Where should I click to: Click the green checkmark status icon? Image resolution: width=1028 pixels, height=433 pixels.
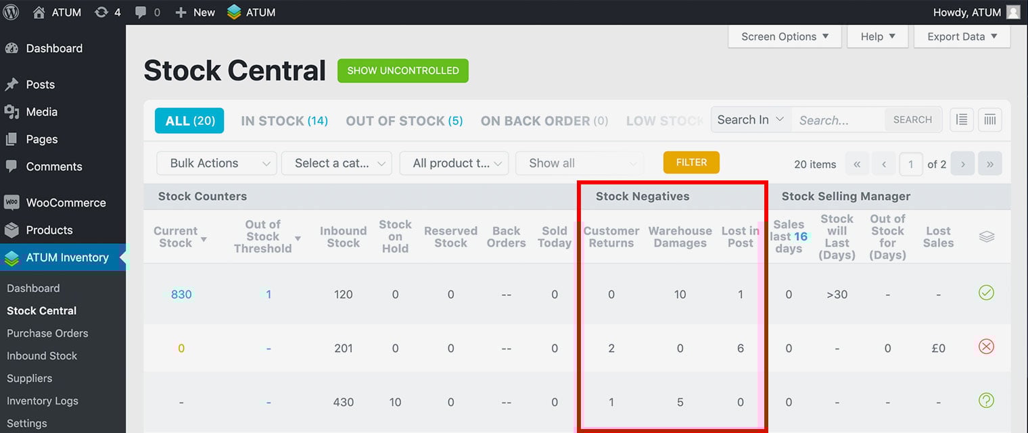(986, 293)
